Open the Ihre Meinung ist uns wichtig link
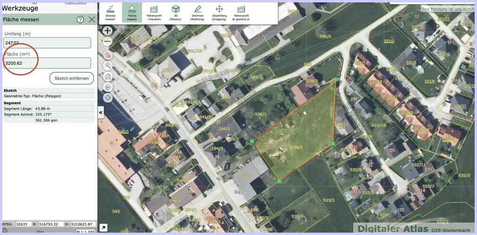Image resolution: width=477 pixels, height=235 pixels. tap(448, 9)
